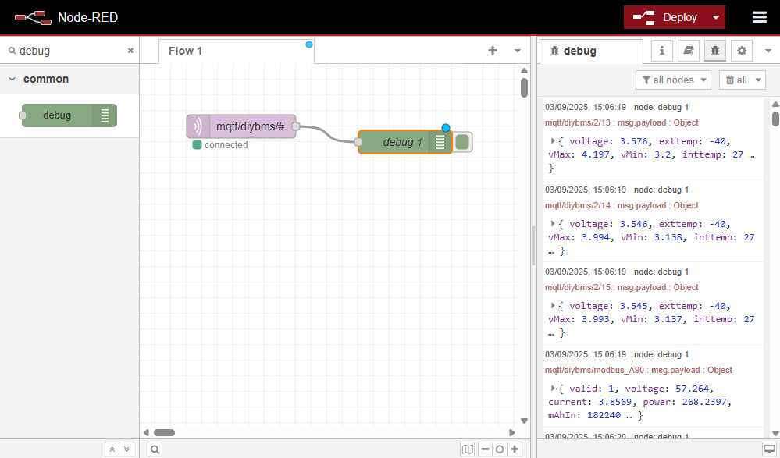Clear all debug messages button
Image resolution: width=780 pixels, height=458 pixels.
tap(736, 80)
